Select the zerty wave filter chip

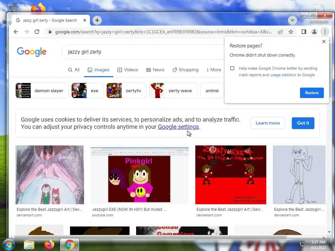(173, 91)
